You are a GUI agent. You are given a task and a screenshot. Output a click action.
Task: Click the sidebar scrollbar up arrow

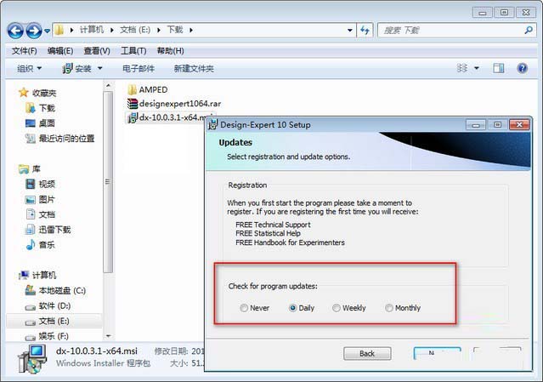108,85
